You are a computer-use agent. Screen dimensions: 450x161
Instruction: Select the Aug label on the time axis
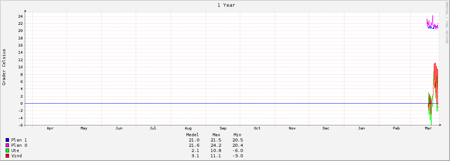pyautogui.click(x=188, y=128)
